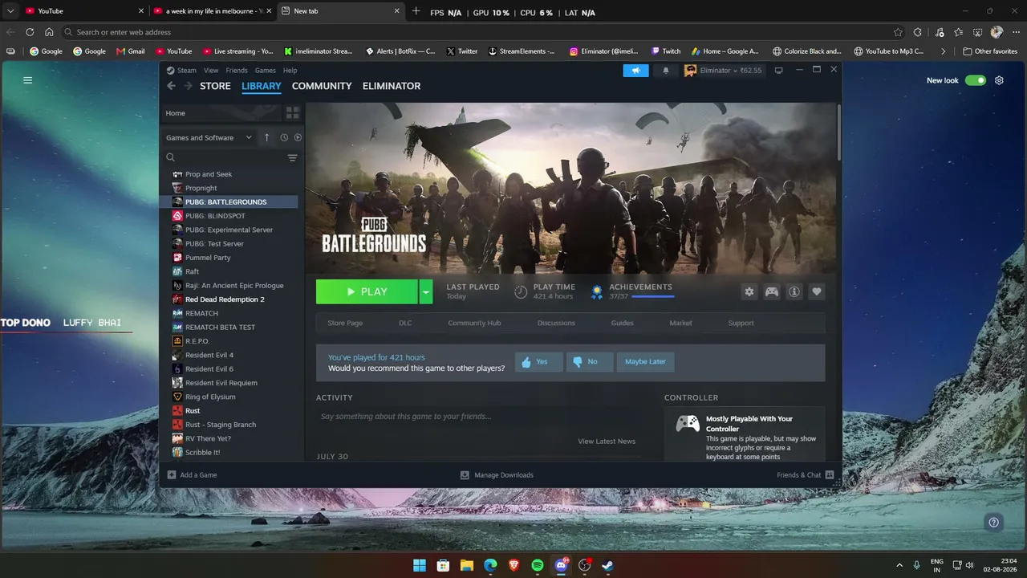Open Manage Downloads

(497, 475)
